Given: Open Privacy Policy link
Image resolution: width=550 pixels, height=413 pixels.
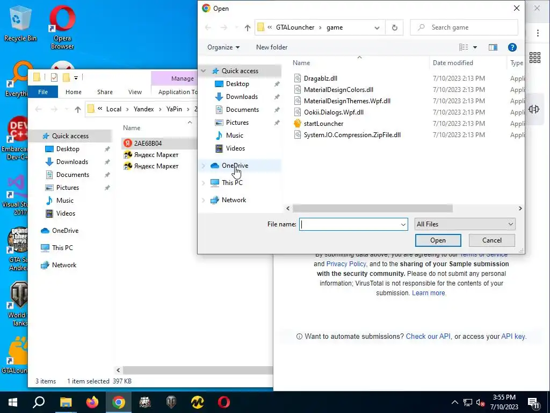Looking at the screenshot, I should (x=346, y=264).
